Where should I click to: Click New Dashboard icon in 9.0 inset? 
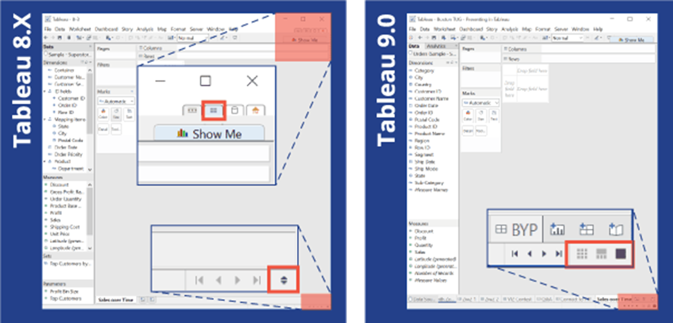pyautogui.click(x=586, y=229)
